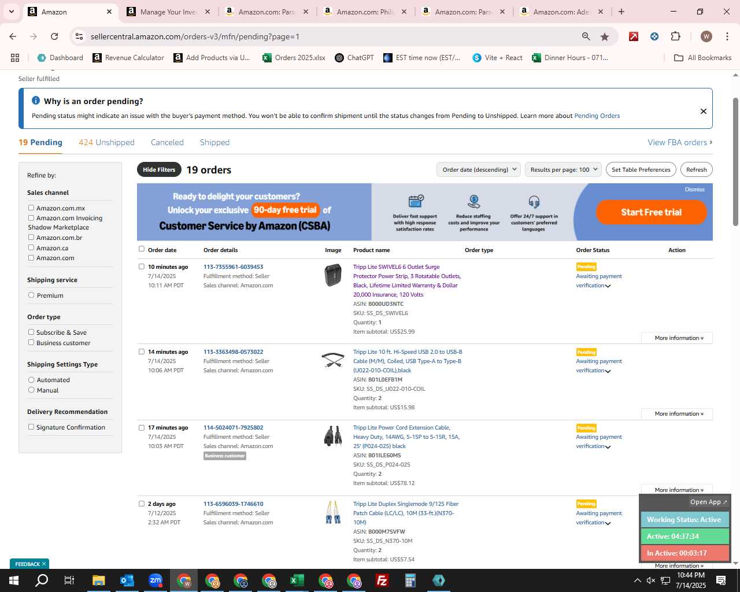Open Excel from the taskbar
The image size is (740, 592).
(297, 580)
